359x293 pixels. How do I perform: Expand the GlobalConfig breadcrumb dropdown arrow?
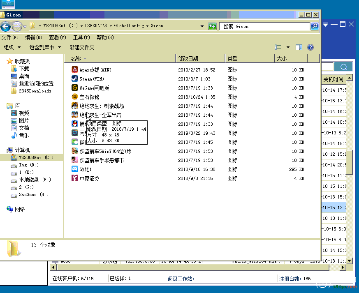pos(147,26)
